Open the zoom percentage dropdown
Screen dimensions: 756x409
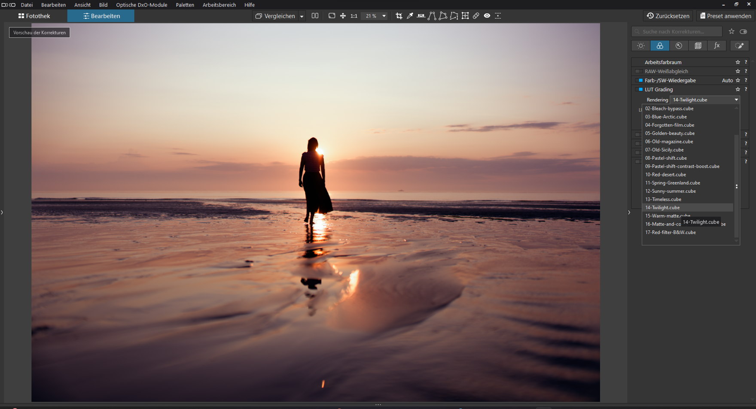[384, 16]
